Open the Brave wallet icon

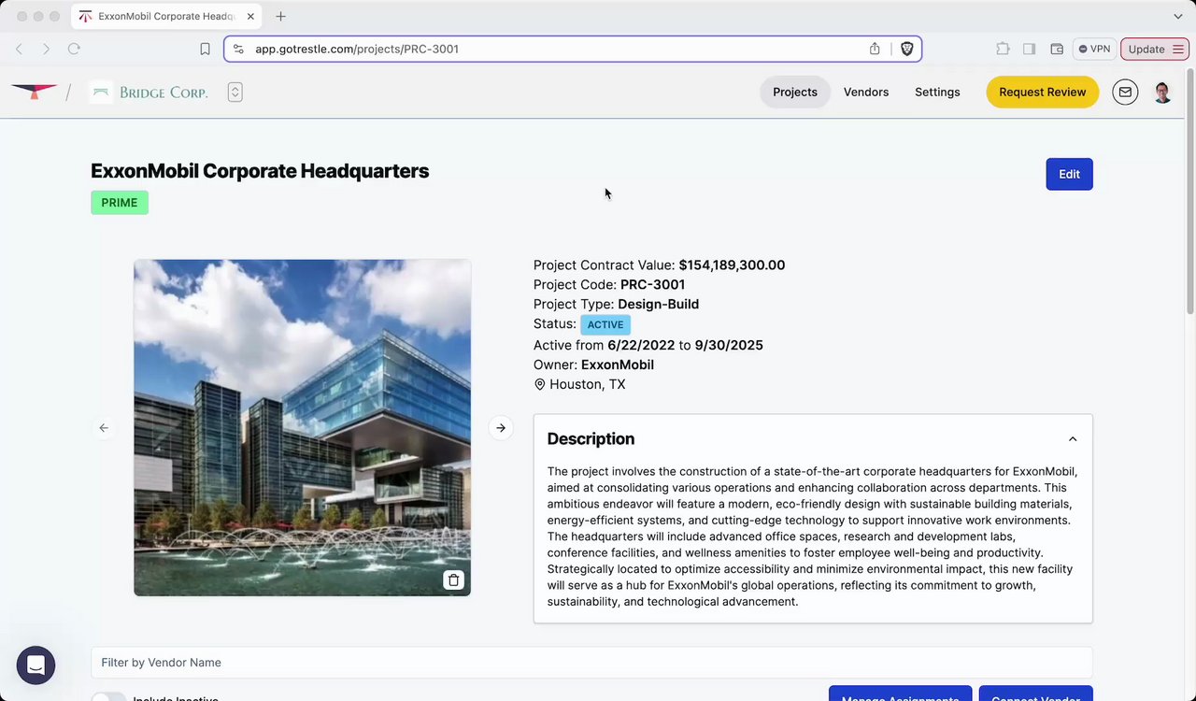[x=1057, y=49]
